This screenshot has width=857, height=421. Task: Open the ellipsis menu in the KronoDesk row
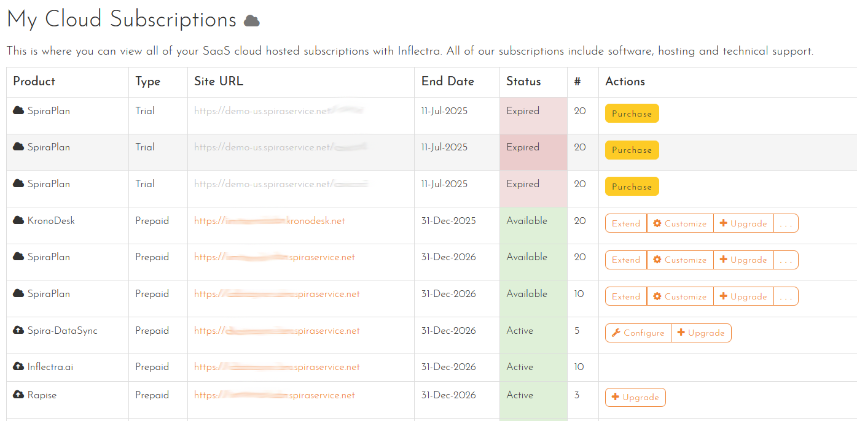pyautogui.click(x=786, y=223)
